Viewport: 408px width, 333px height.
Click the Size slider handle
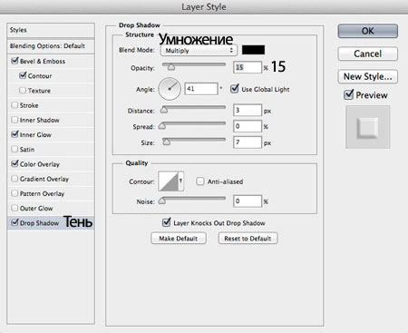[166, 142]
